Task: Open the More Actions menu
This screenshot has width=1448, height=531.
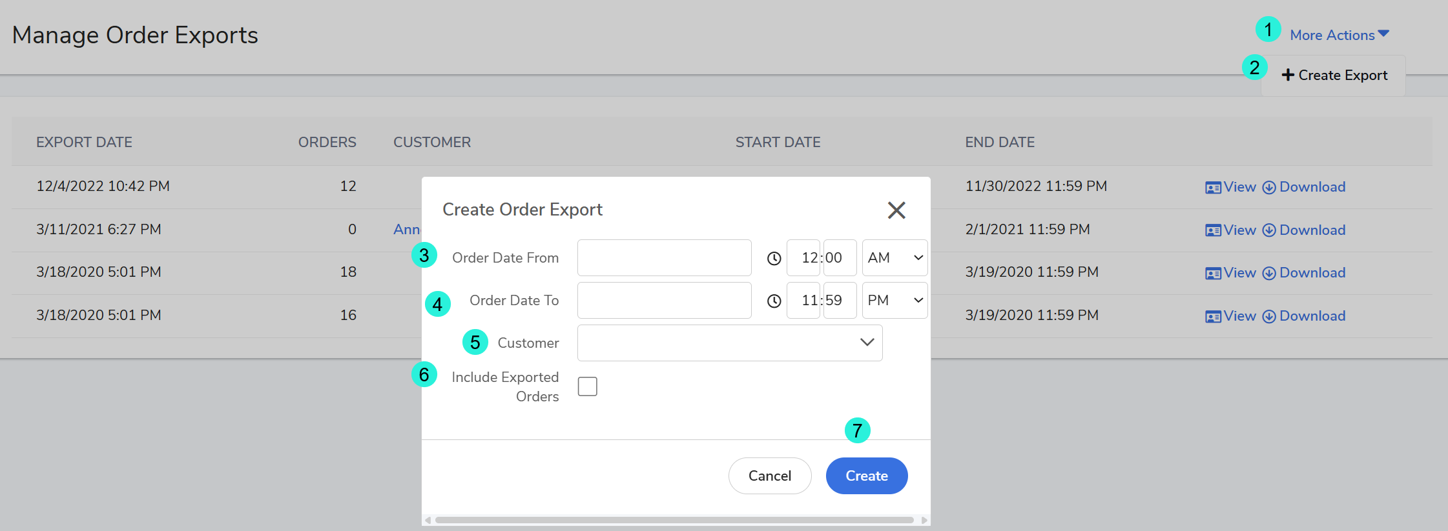Action: 1339,35
